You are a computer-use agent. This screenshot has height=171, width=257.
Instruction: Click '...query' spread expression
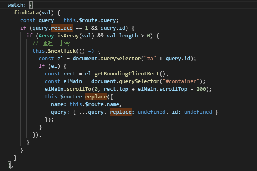click(91, 112)
